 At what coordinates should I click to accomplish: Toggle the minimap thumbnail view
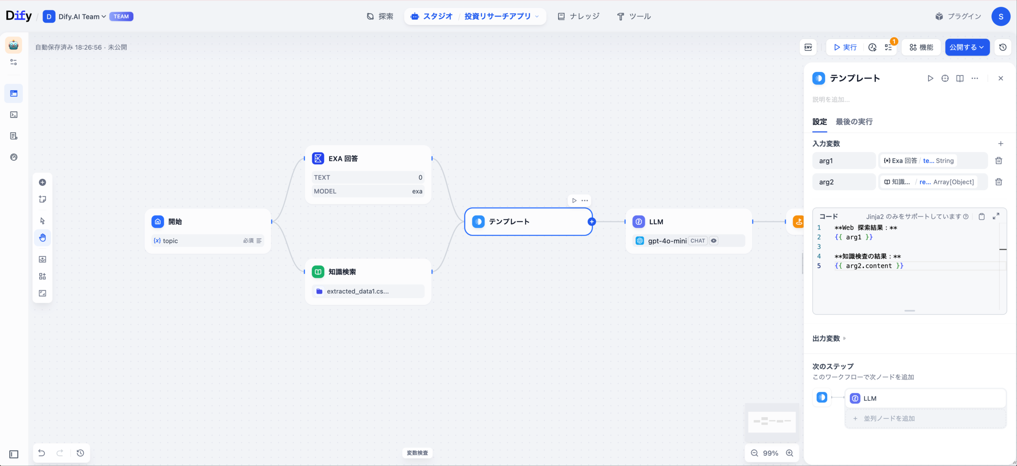click(771, 421)
